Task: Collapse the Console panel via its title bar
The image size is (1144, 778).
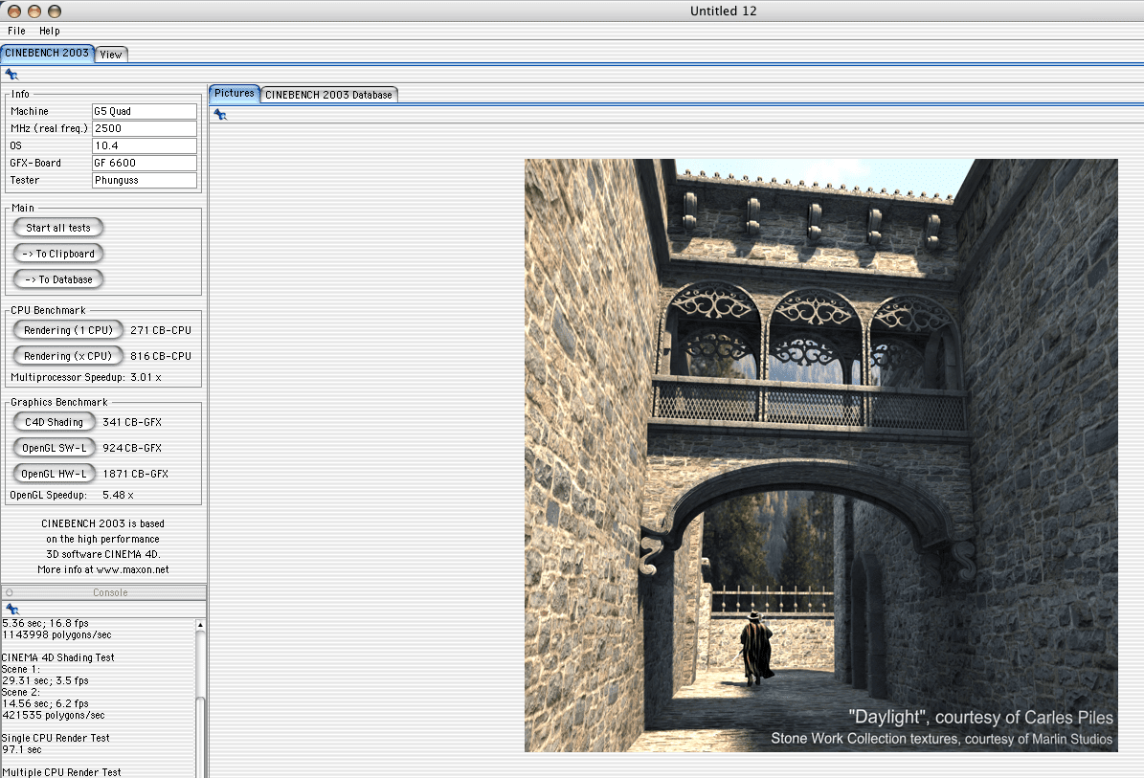Action: [x=109, y=592]
